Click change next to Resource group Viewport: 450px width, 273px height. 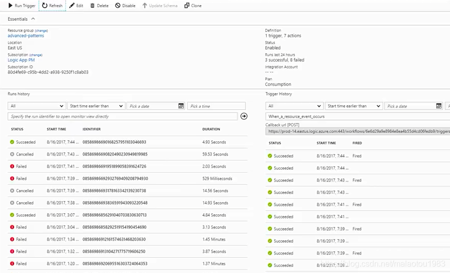click(x=42, y=30)
